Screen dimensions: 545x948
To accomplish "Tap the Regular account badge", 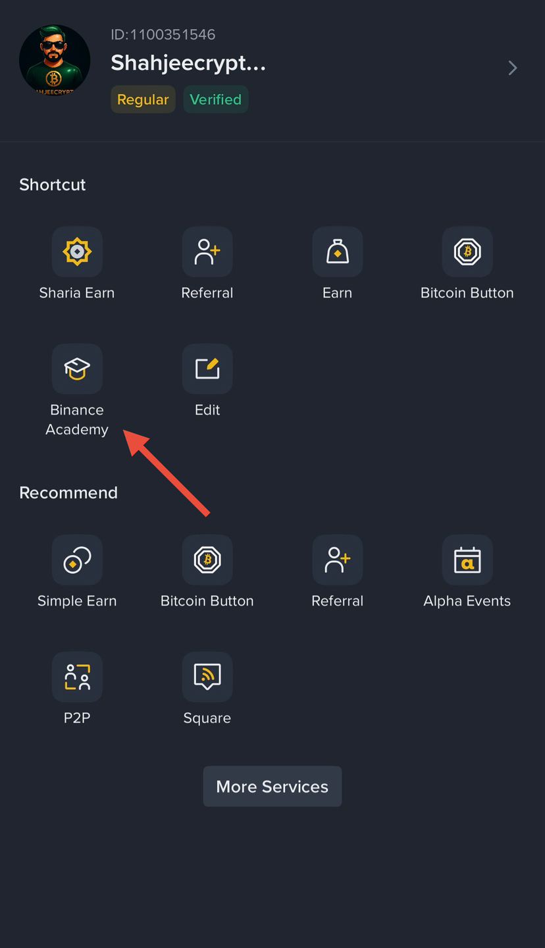I will (143, 99).
